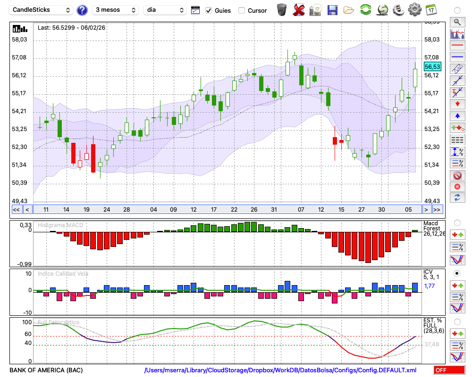
Task: Click main chart horizontal lines percent tool
Action: click(457, 163)
